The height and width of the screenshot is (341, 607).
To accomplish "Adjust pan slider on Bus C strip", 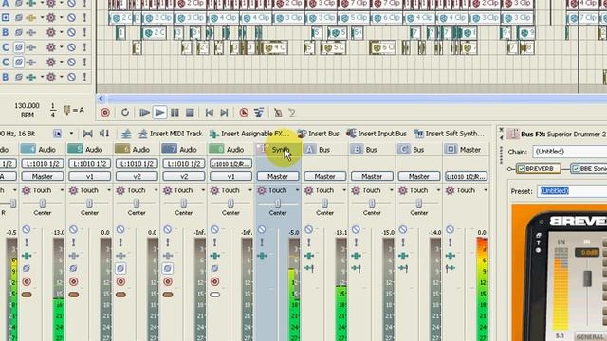I will click(419, 204).
